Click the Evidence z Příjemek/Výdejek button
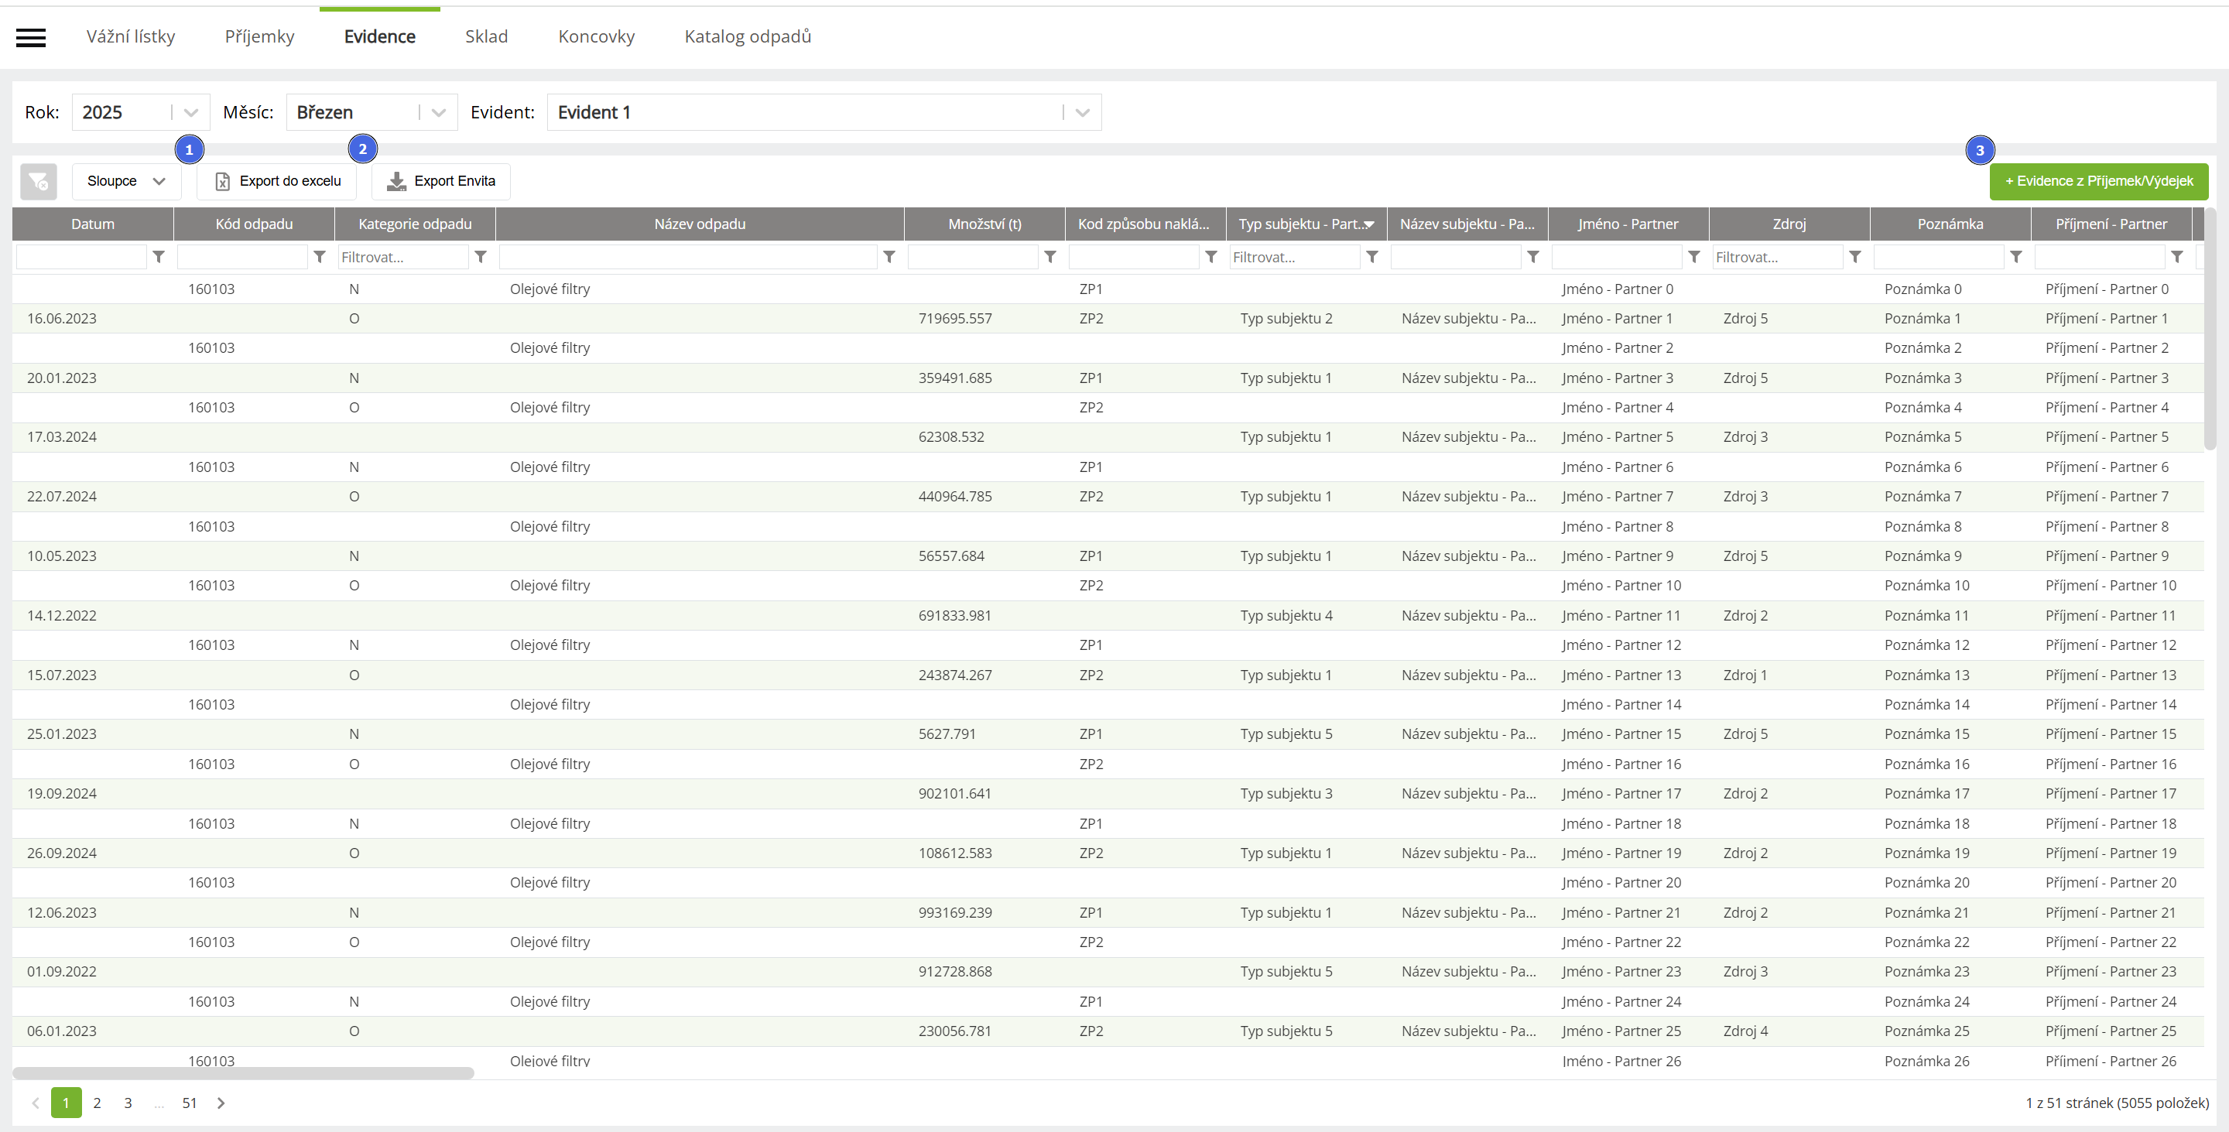 2098,182
